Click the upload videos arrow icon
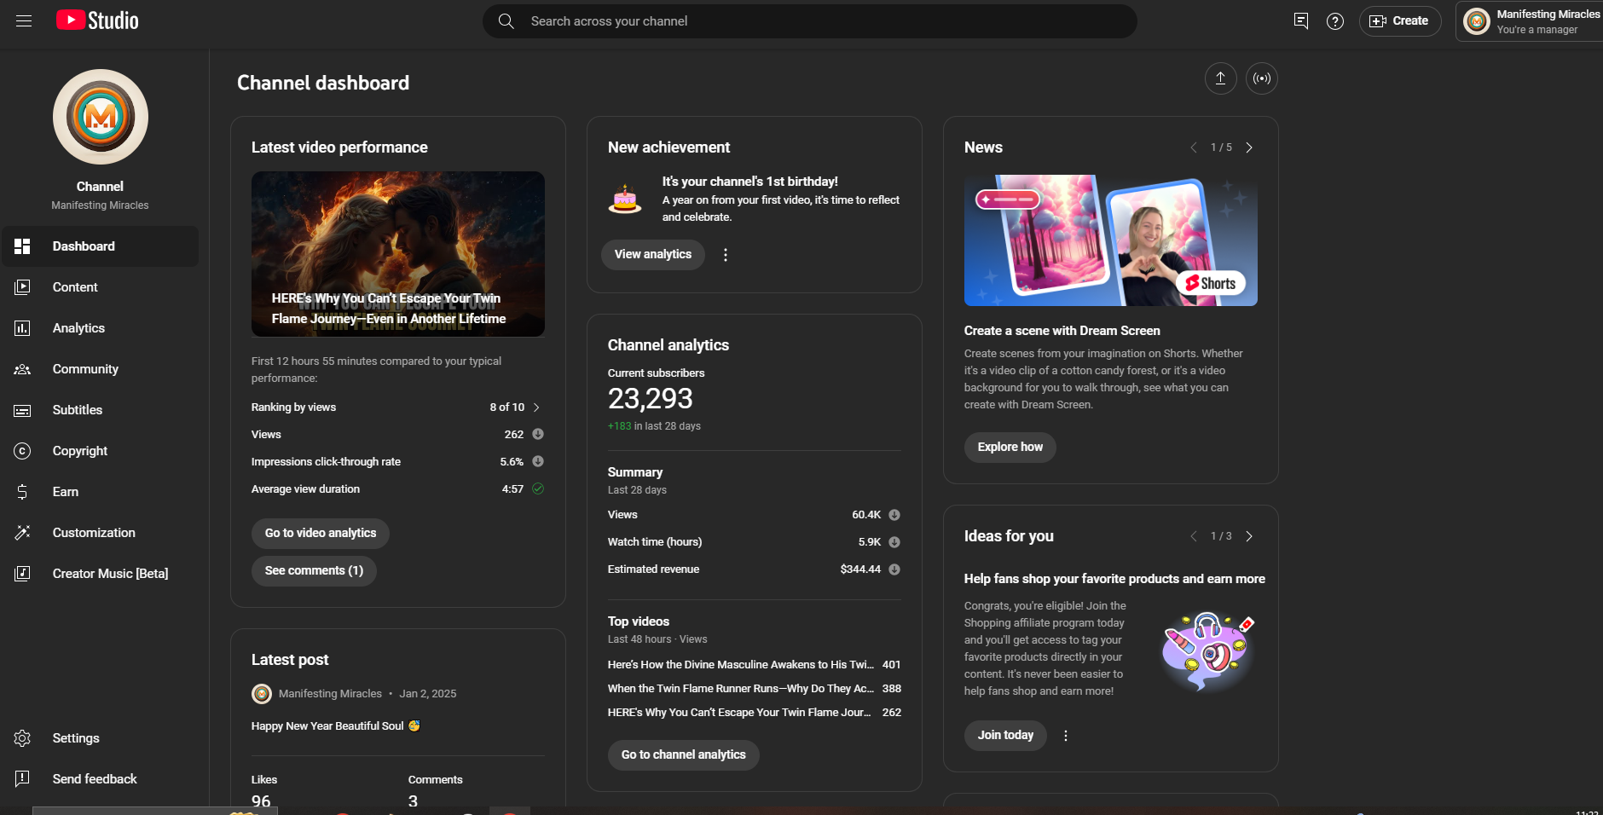Screen dimensions: 1603x815 pos(1220,78)
